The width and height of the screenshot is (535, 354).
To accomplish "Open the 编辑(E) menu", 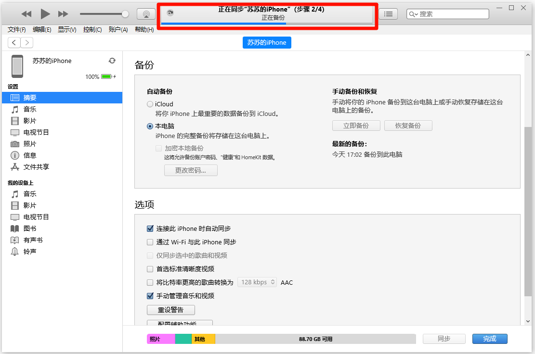I will pyautogui.click(x=42, y=30).
